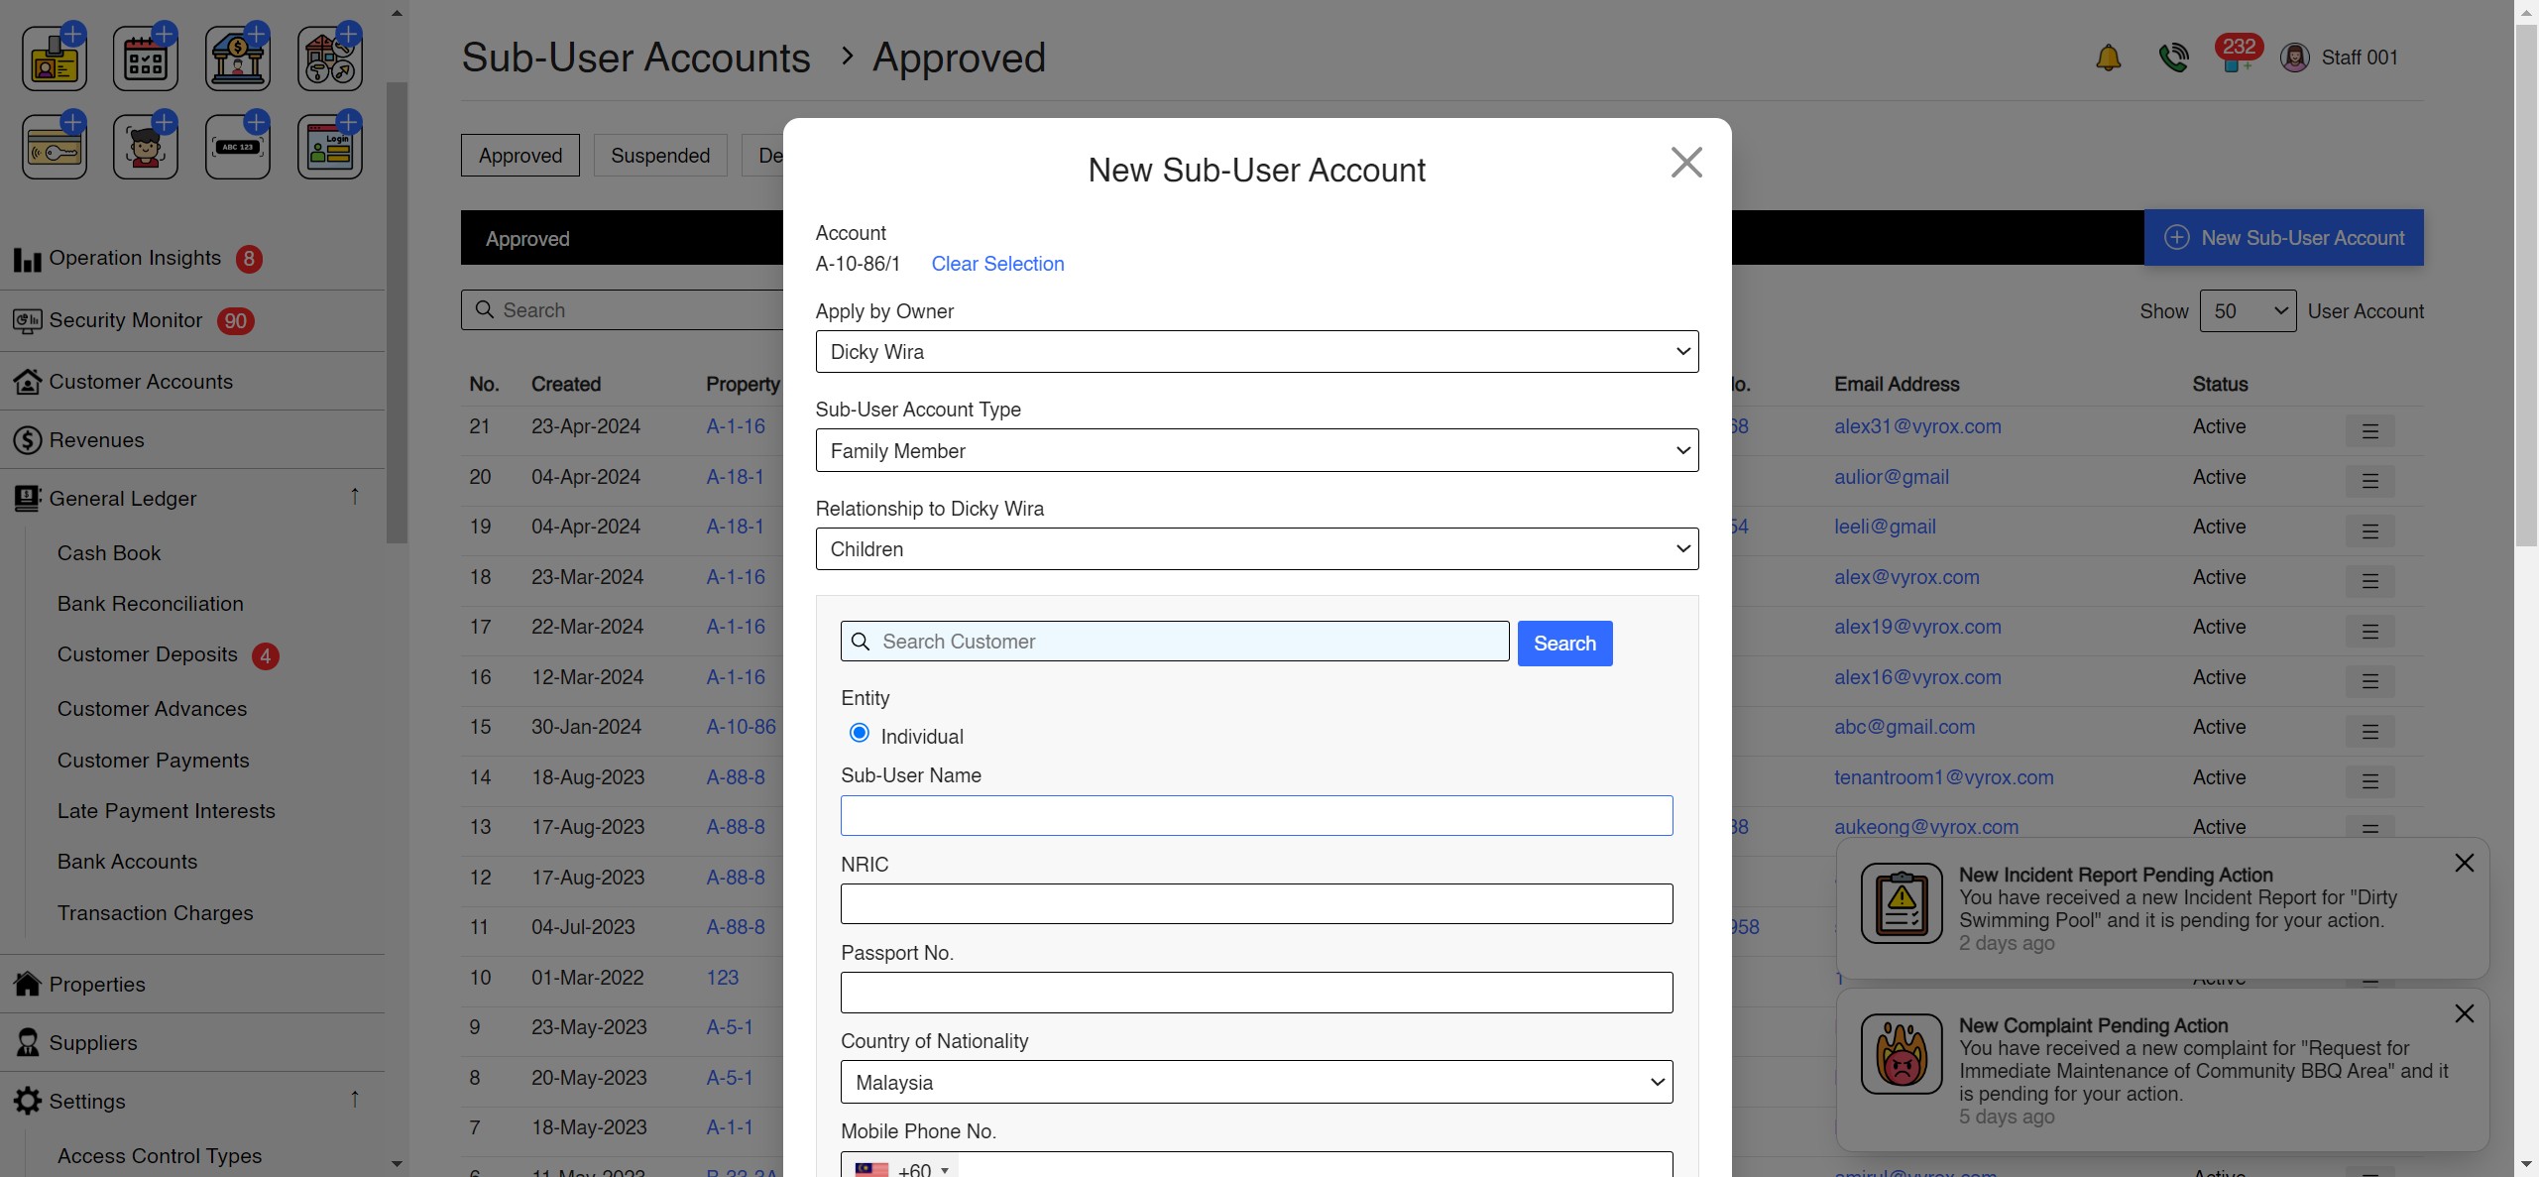Open the calendar booking shortcut icon
2539x1177 pixels.
coord(146,60)
